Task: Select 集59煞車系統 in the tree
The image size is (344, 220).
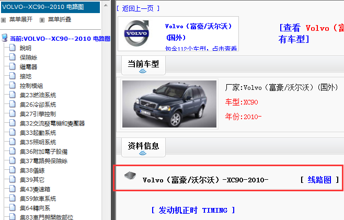Action: click(38, 199)
